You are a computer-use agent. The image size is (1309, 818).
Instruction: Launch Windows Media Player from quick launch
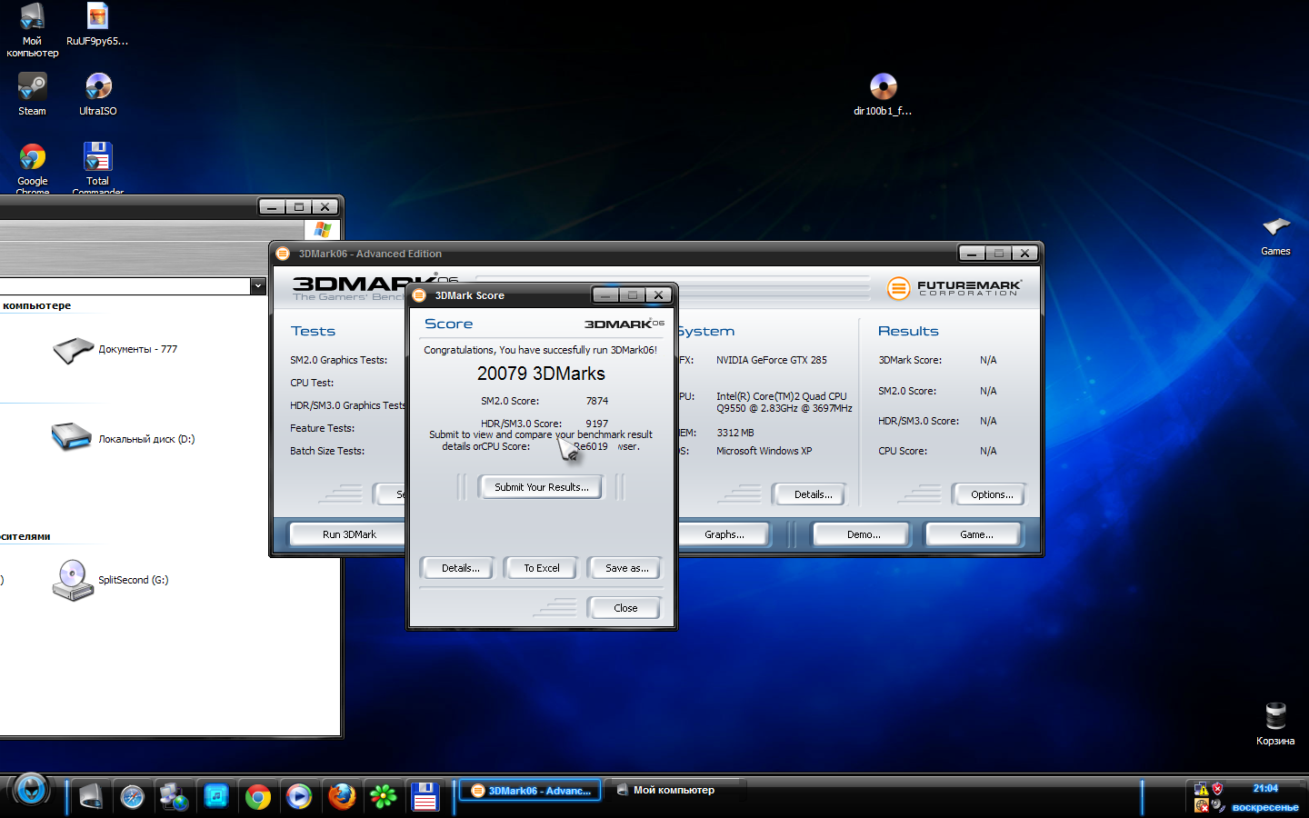click(299, 797)
